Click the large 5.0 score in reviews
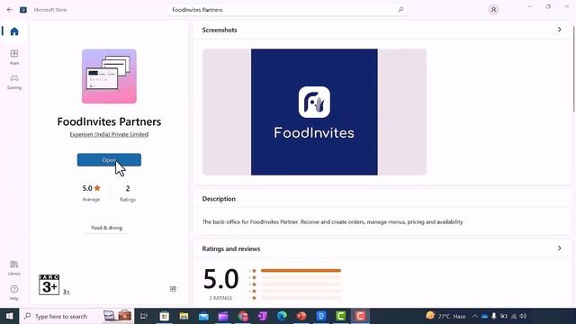 pos(220,279)
